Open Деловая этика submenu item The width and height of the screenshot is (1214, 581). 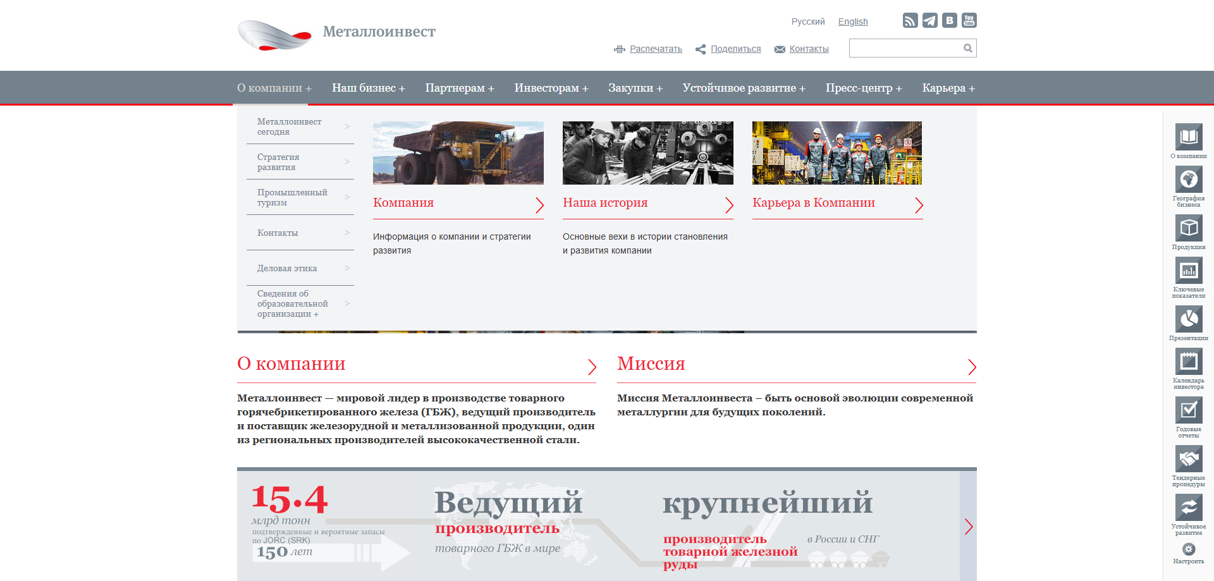(300, 268)
